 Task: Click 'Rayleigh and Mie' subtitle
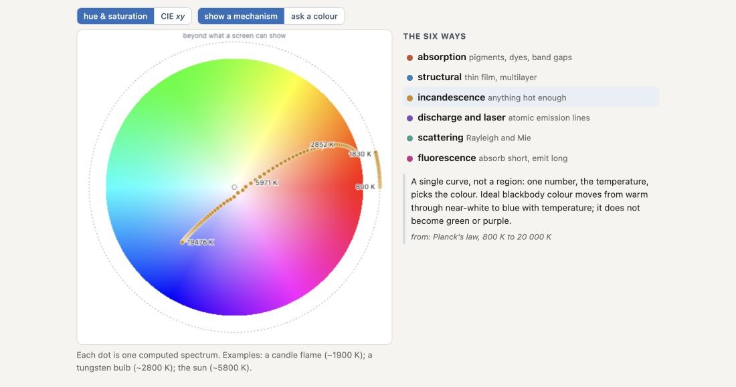(x=498, y=138)
